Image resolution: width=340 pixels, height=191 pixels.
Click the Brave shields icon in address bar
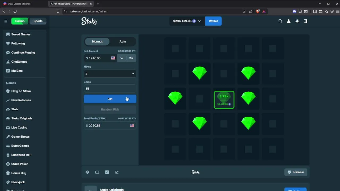tap(258, 11)
